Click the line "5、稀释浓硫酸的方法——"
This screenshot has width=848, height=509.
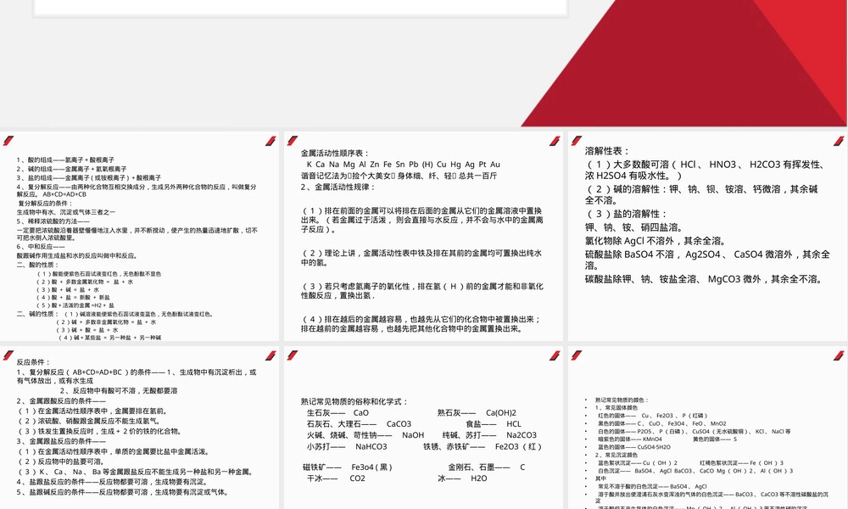pyautogui.click(x=53, y=221)
